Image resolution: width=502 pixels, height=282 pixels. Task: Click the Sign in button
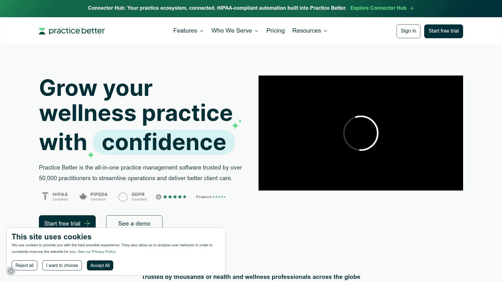[408, 31]
